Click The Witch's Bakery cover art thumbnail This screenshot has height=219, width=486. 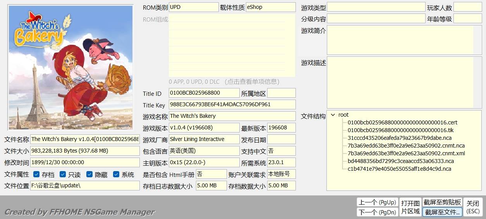(x=71, y=68)
